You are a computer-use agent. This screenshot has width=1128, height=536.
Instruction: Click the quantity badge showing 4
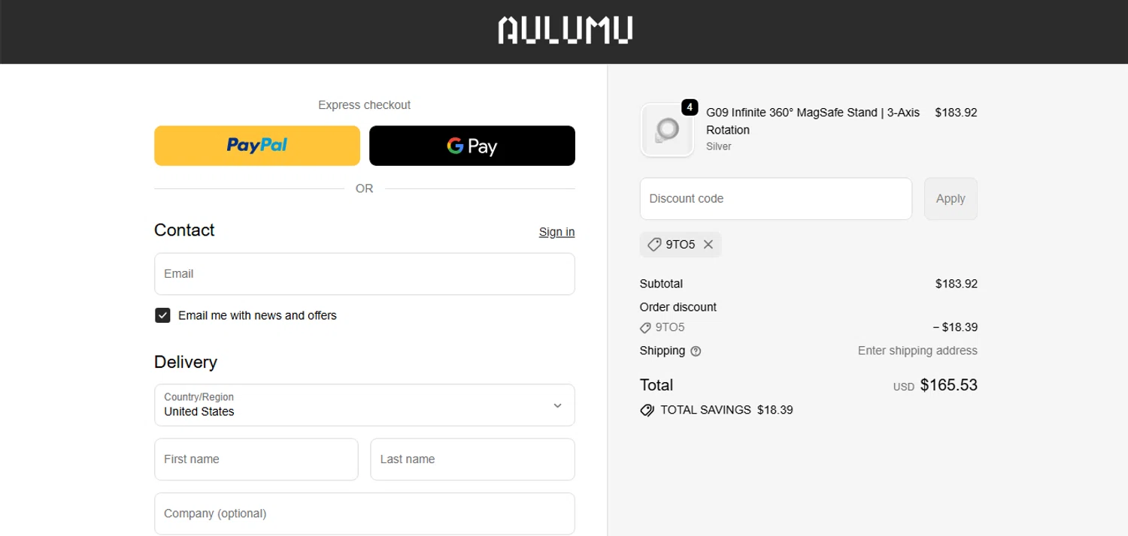coord(690,107)
